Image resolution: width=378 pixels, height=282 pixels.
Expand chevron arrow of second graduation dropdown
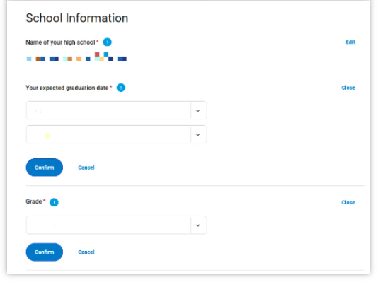coord(198,135)
